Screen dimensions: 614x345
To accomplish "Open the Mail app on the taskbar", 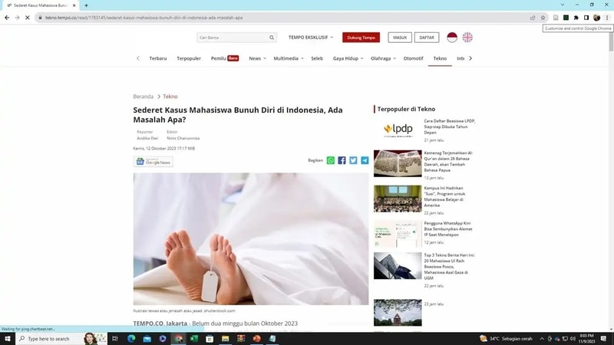I will (x=147, y=338).
